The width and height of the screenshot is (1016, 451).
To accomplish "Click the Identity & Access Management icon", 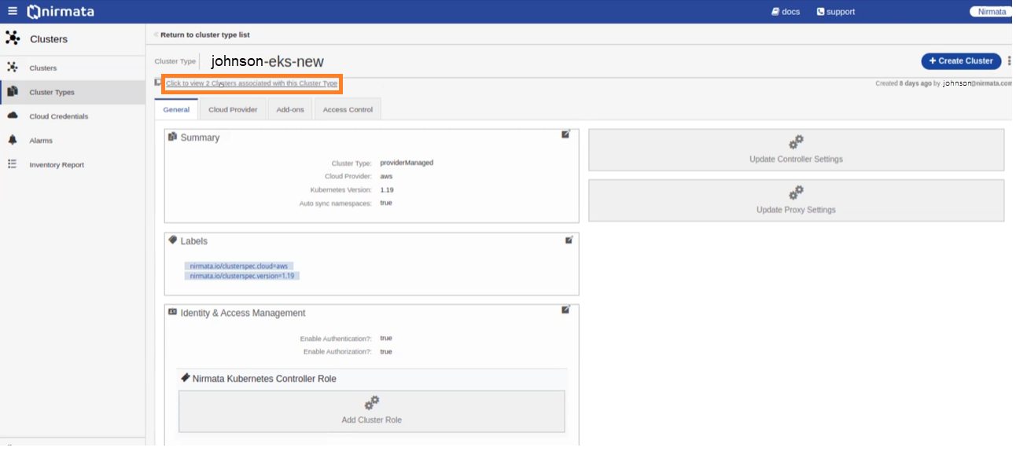I will [173, 312].
